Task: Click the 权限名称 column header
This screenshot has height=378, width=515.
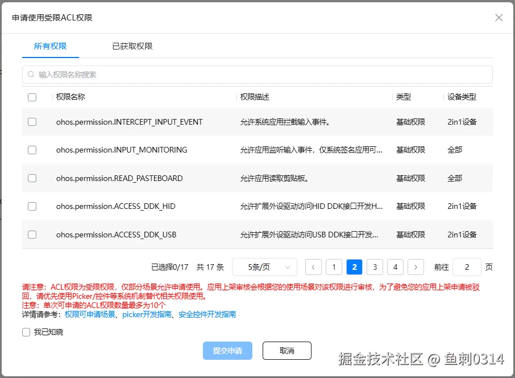Action: (70, 97)
